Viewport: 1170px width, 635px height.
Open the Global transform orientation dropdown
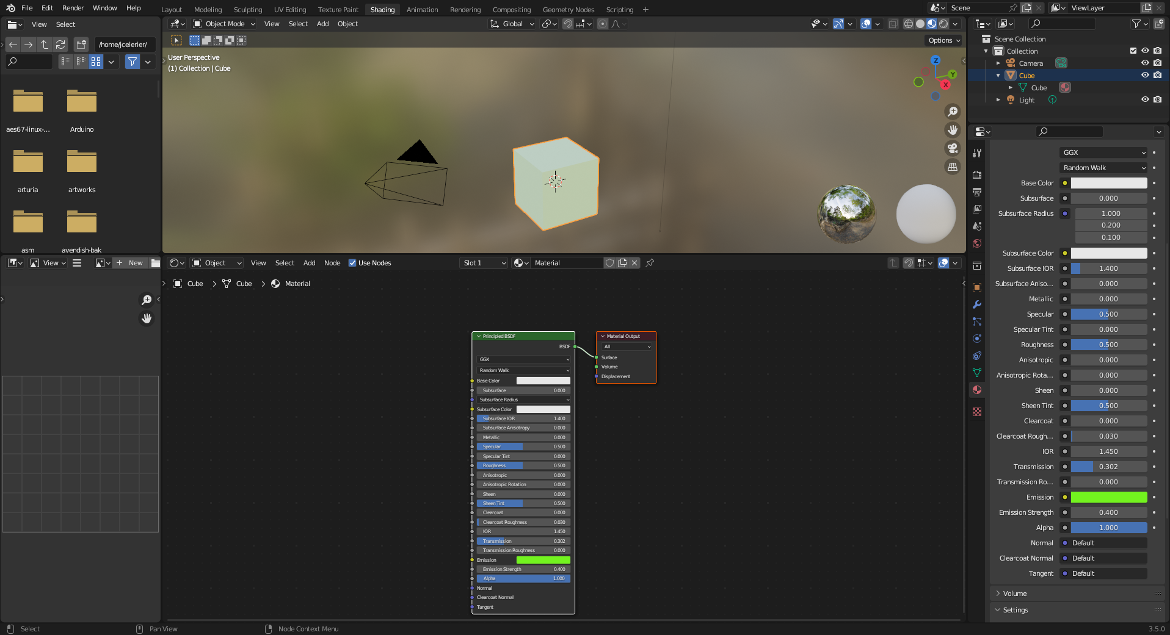pos(512,24)
